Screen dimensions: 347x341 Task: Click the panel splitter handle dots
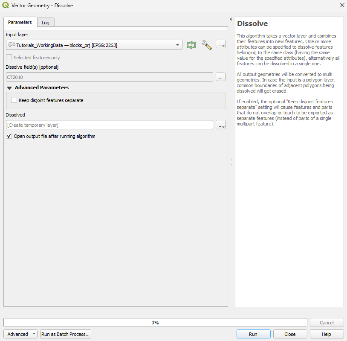click(x=231, y=163)
